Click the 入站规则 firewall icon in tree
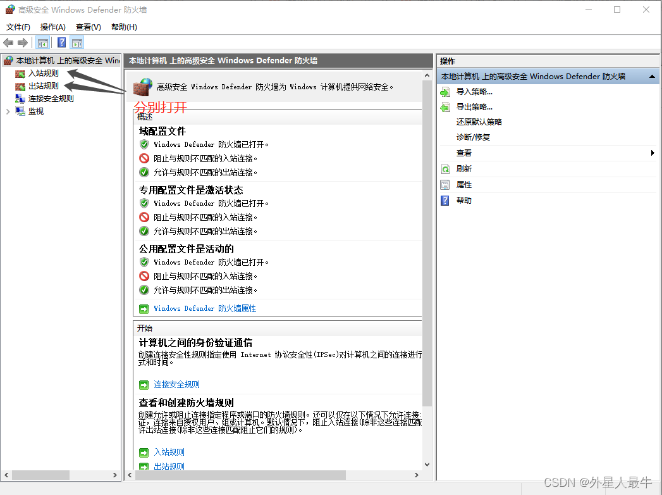Viewport: 662px width, 495px height. coord(20,73)
